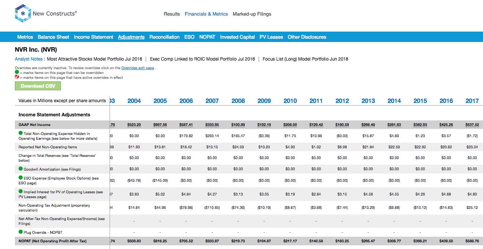
Task: Click the 2014 column header
Action: 394,101
